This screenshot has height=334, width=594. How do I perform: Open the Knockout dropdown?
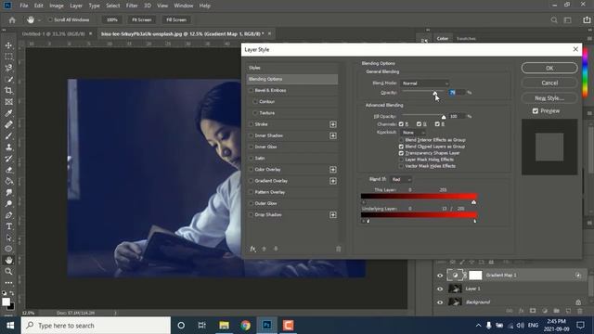[413, 133]
